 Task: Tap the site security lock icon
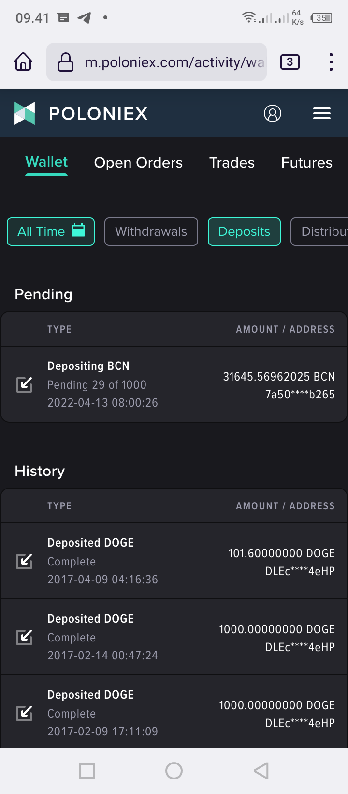point(66,62)
